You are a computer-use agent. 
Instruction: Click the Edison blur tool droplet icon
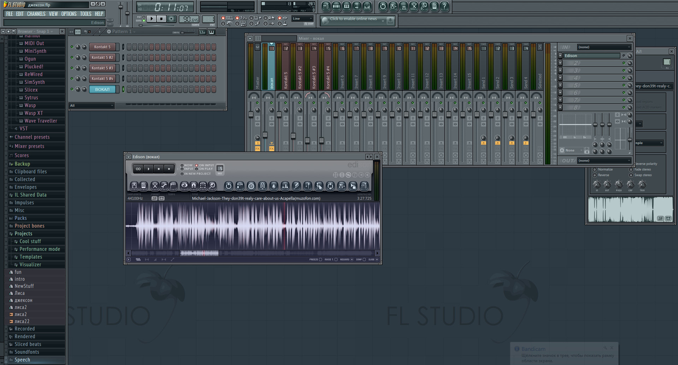pos(274,186)
